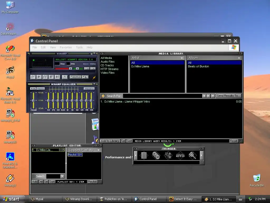Toggle equalizer ON button
The height and width of the screenshot is (203, 270).
pos(33,89)
